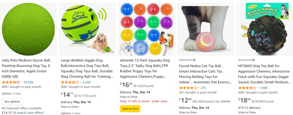Open the 2,439 ratings link
Image resolution: width=293 pixels, height=115 pixels.
click(87, 82)
